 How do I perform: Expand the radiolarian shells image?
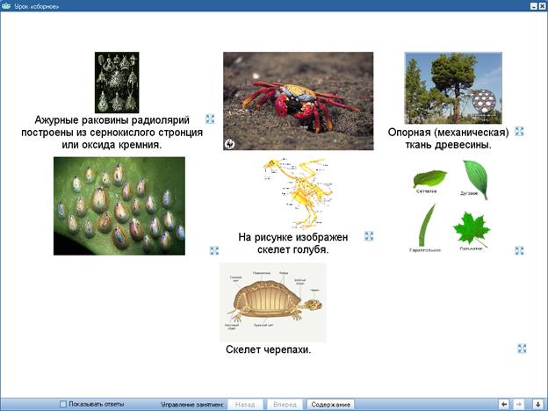pos(211,118)
